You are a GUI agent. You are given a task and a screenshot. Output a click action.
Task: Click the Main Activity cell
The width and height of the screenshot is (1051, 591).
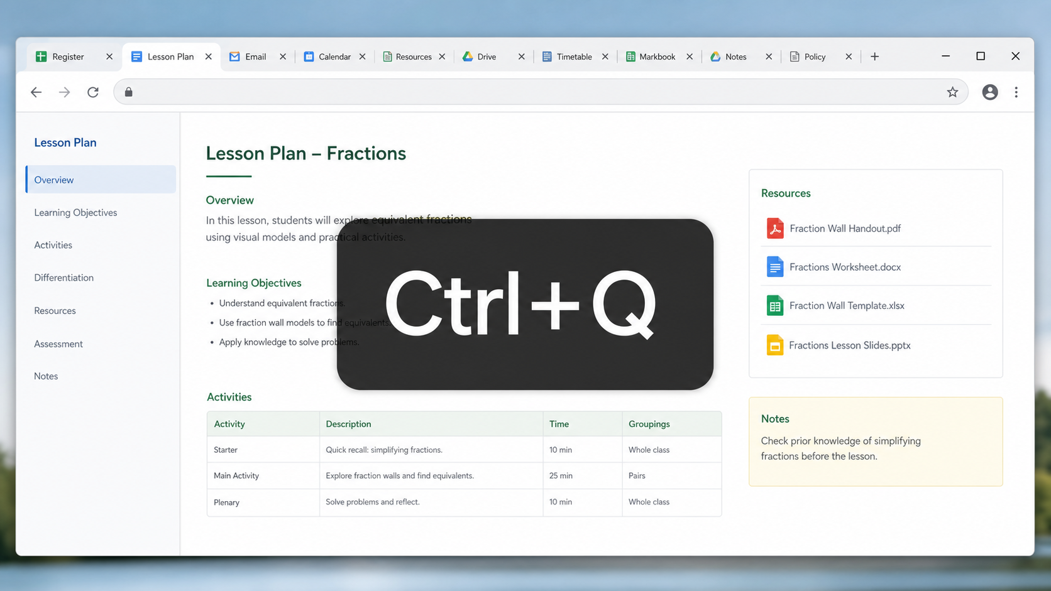[x=263, y=476]
